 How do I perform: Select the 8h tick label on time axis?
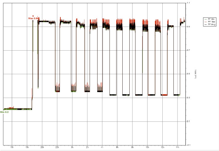click(x=132, y=148)
